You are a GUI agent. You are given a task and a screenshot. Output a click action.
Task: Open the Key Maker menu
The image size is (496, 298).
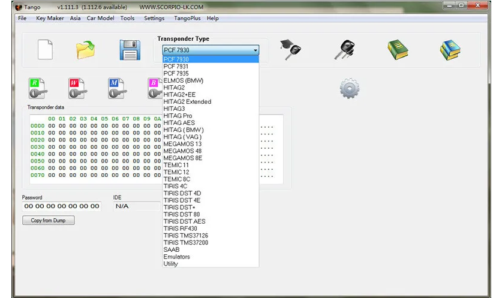[50, 18]
